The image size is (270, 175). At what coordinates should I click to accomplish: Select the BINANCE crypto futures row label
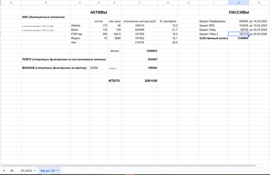point(54,68)
